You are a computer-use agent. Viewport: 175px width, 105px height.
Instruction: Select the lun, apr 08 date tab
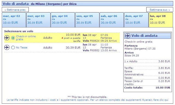(x=161, y=20)
